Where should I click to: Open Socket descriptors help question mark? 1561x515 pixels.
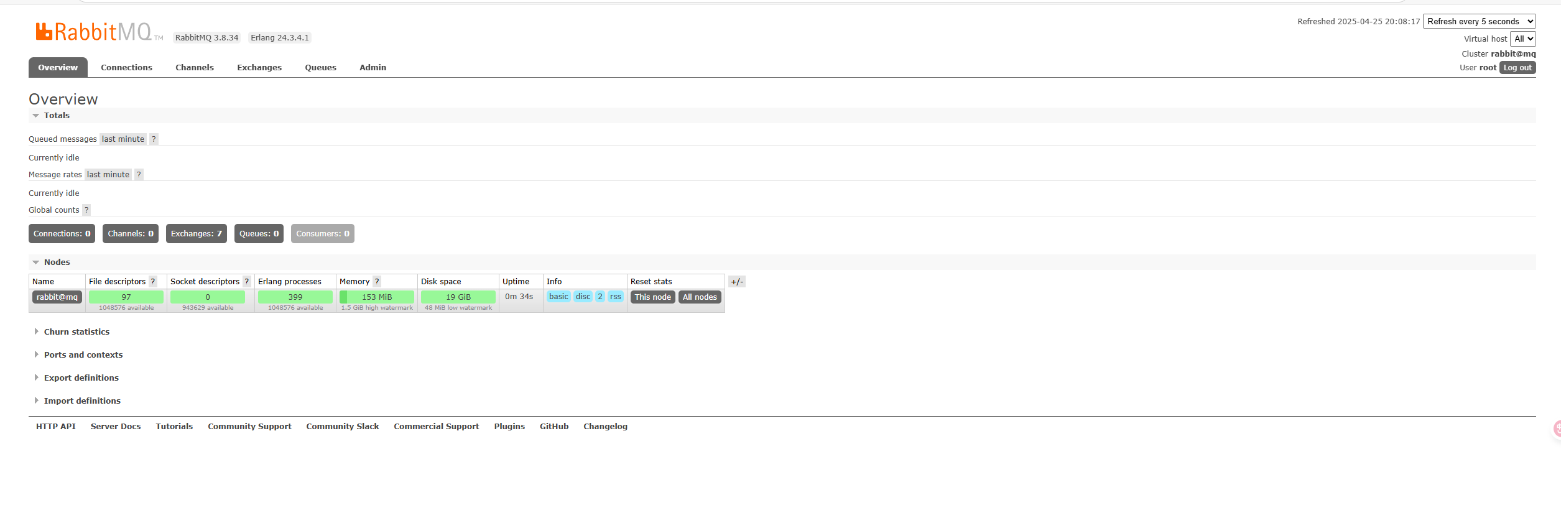click(x=247, y=282)
